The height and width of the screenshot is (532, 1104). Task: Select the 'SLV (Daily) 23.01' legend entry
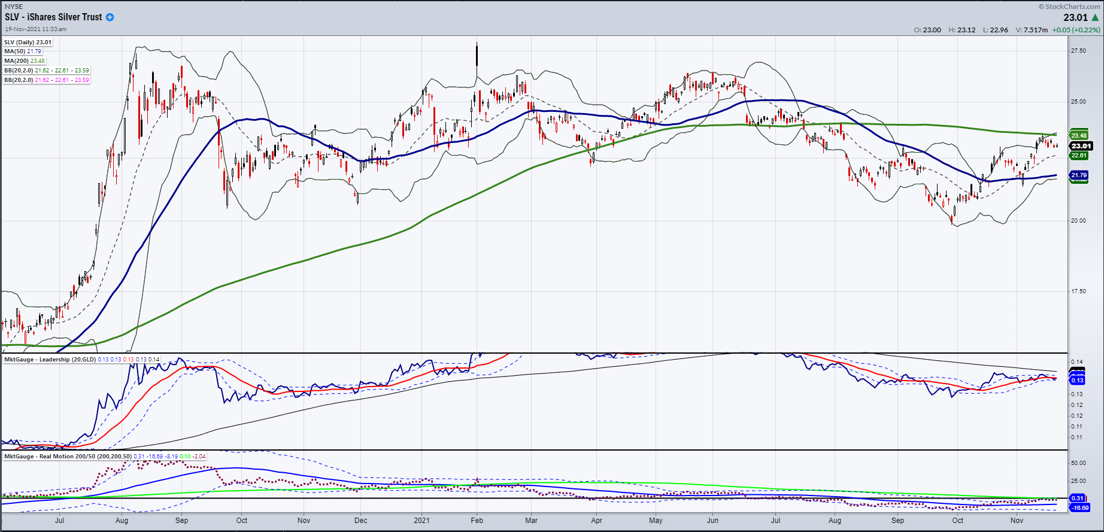click(28, 42)
